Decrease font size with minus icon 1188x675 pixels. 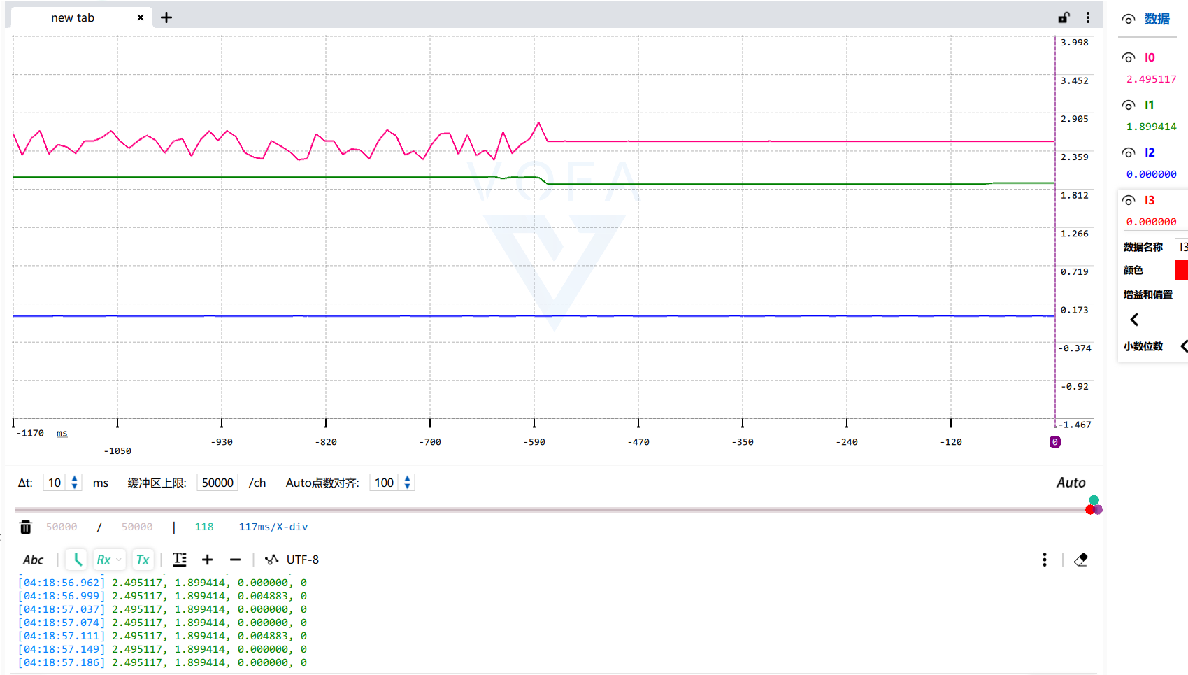click(x=235, y=560)
